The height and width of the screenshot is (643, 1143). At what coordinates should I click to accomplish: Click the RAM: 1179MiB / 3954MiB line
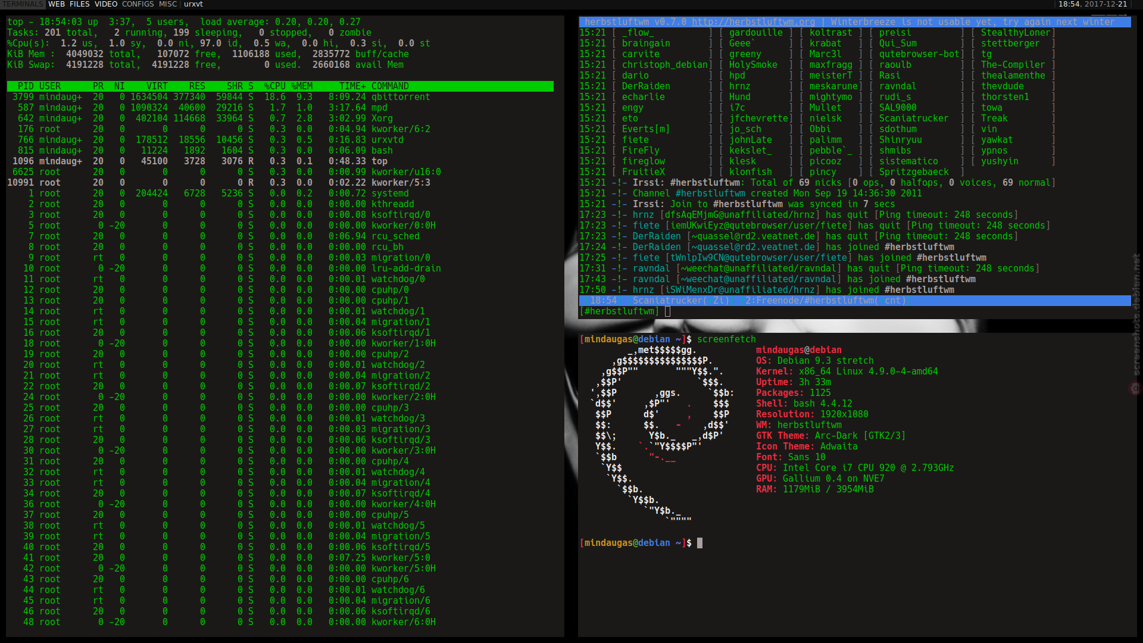pos(815,489)
